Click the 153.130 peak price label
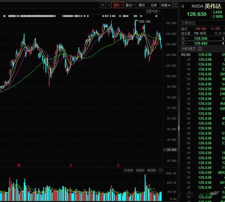The width and height of the screenshot is (225, 202). (x=145, y=22)
